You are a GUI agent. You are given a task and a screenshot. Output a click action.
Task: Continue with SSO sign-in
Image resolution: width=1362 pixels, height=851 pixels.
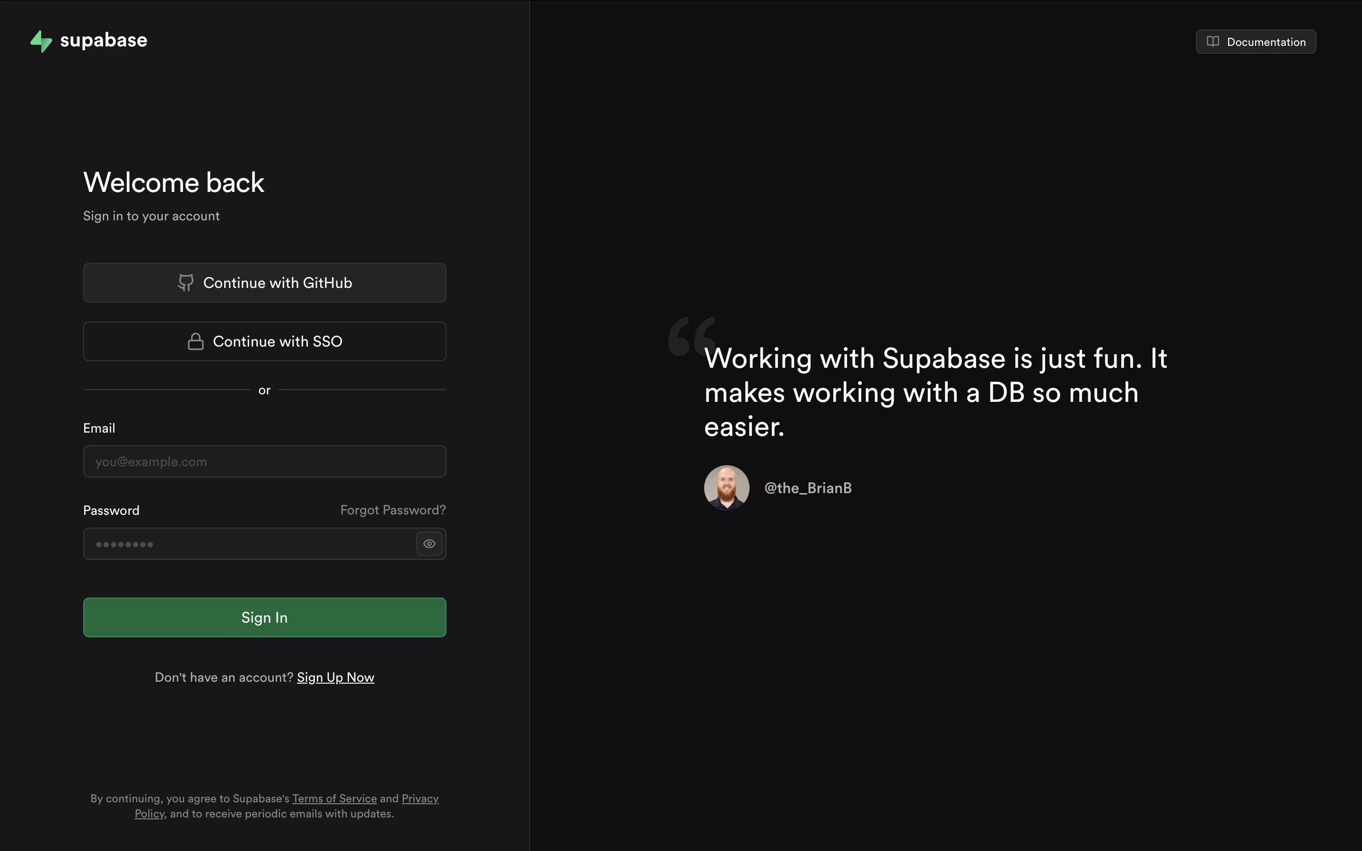click(264, 341)
